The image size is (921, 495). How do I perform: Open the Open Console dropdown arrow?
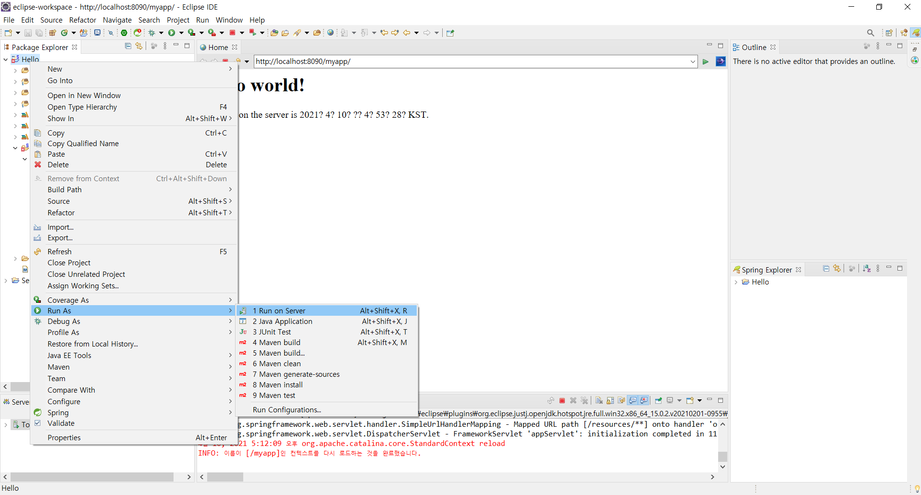tap(699, 400)
